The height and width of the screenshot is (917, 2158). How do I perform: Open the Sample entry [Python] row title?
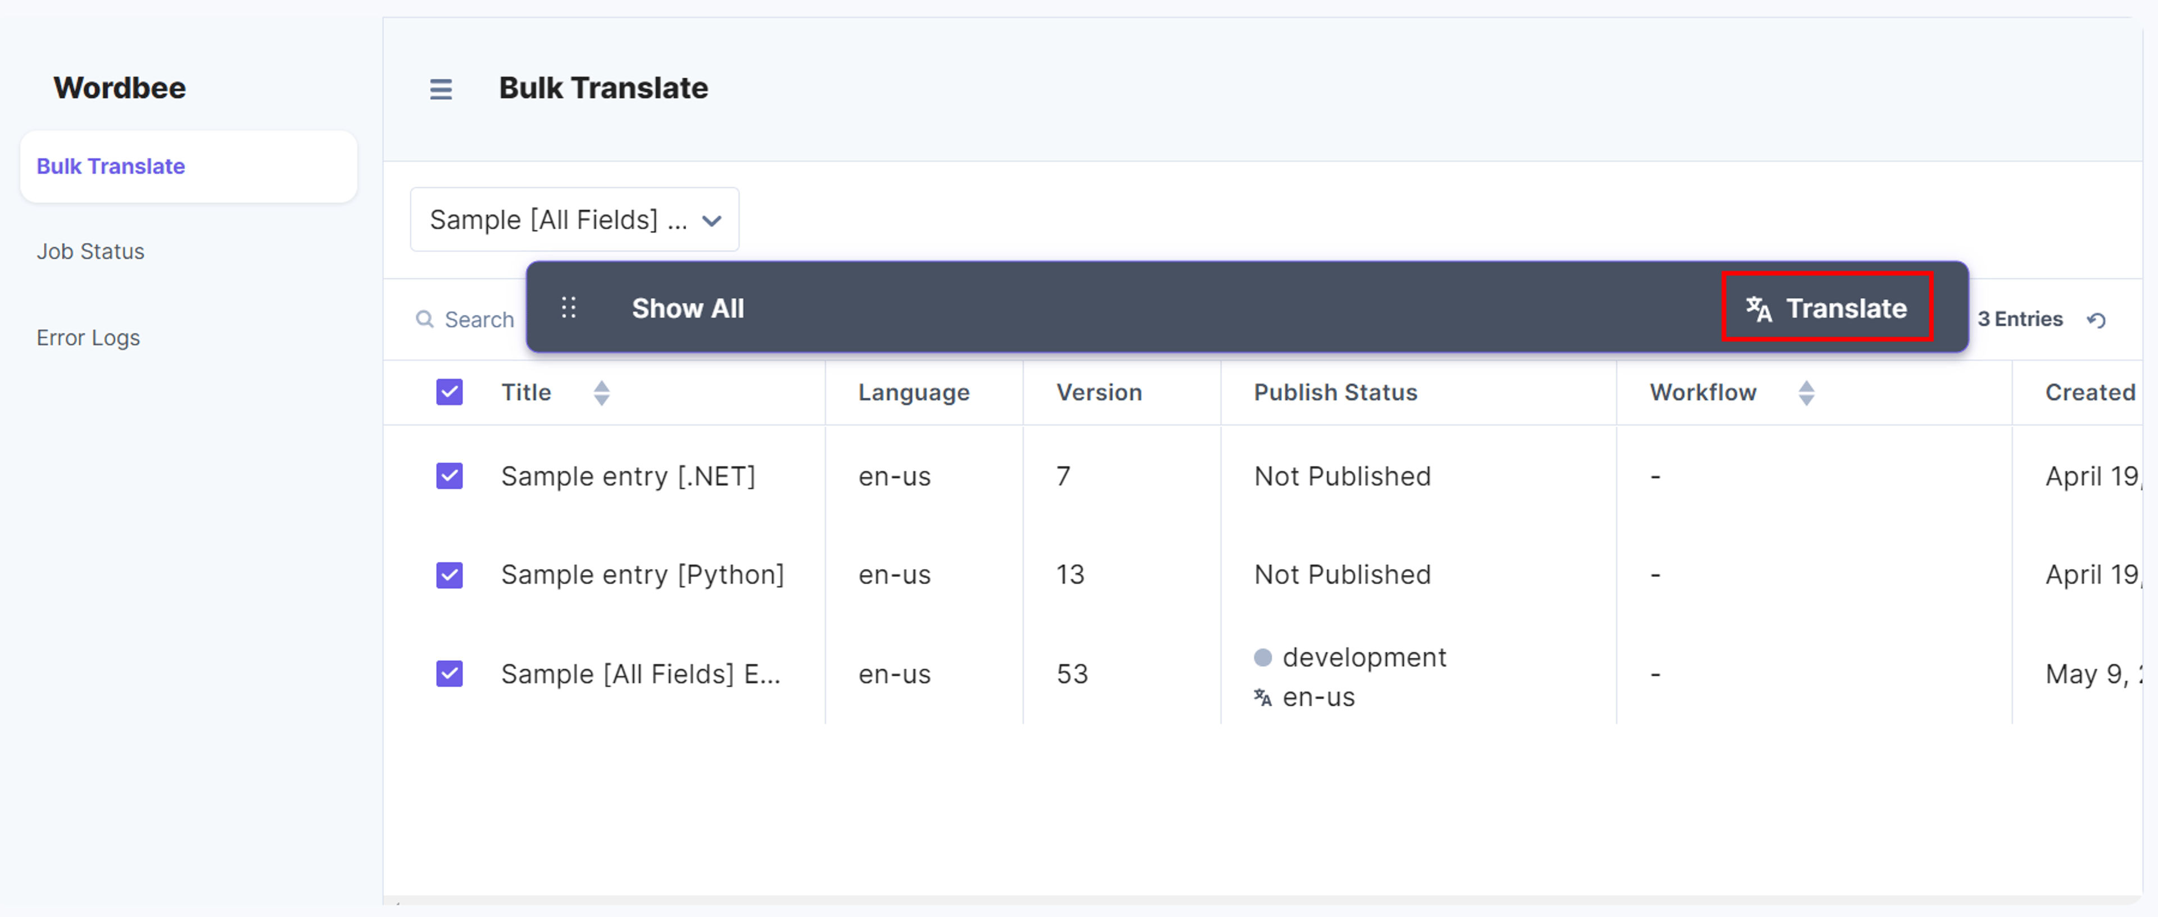(642, 574)
